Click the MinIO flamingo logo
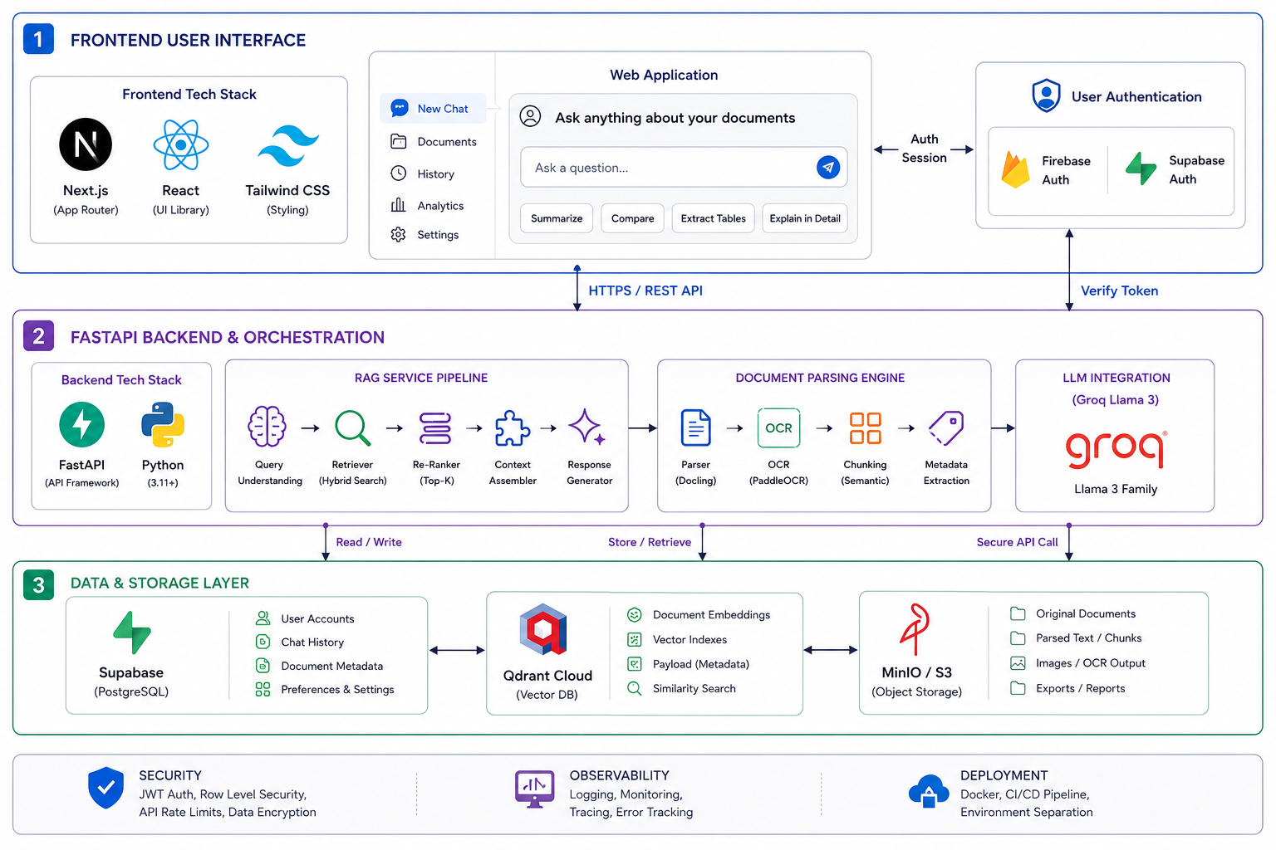This screenshot has width=1276, height=850. pos(915,629)
